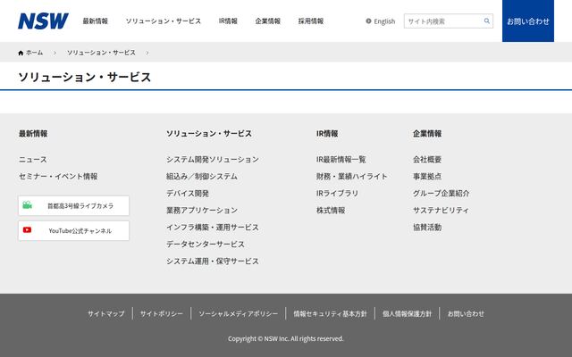Open データセンターサービス link
Screen dimensions: 572x357
(206, 244)
